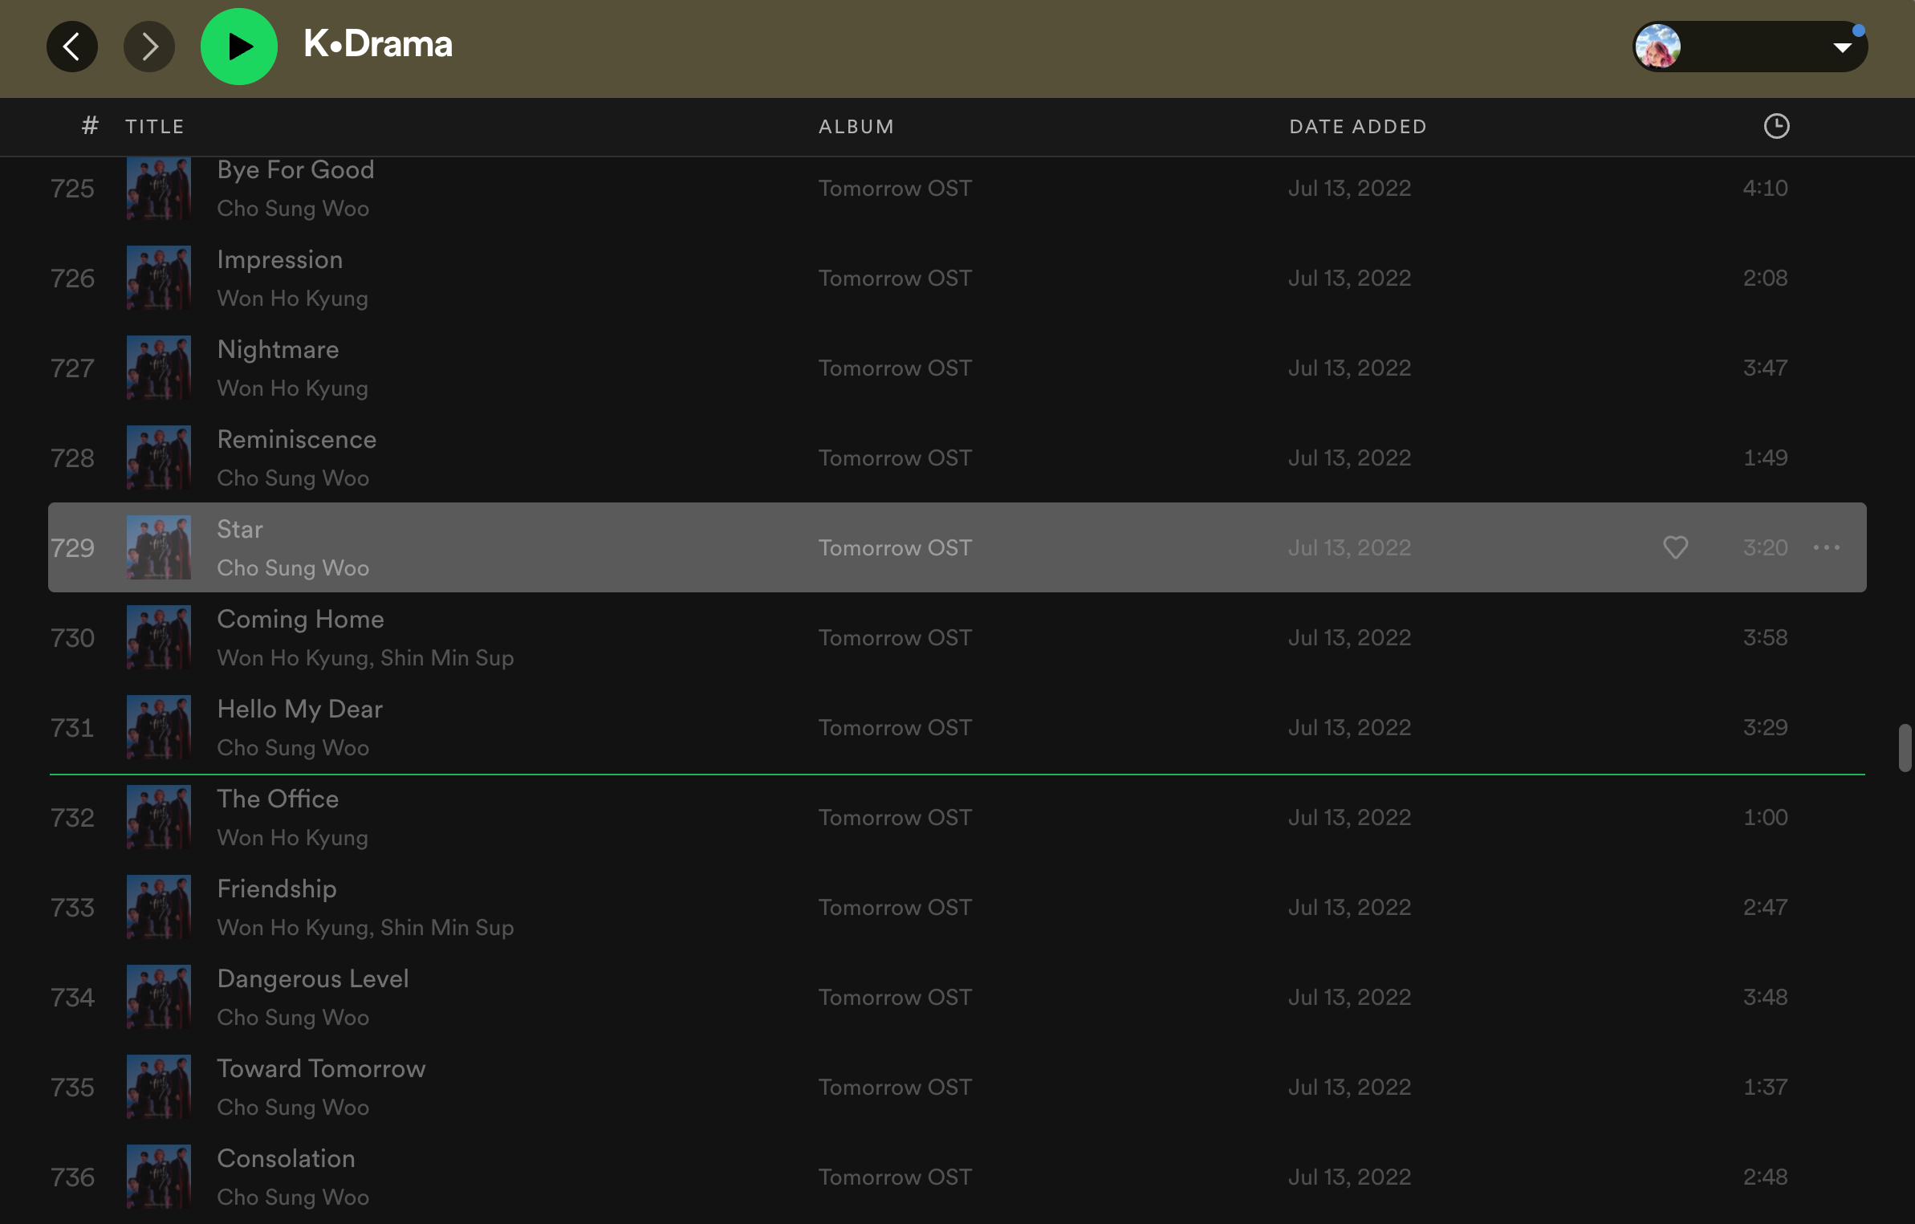Click the forward navigation arrow

click(149, 47)
